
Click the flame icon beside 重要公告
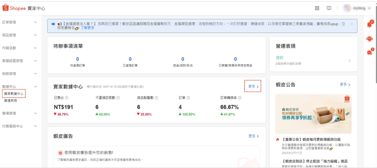click(278, 140)
